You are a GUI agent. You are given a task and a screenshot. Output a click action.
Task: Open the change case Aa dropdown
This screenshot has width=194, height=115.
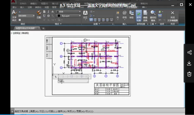(53, 20)
